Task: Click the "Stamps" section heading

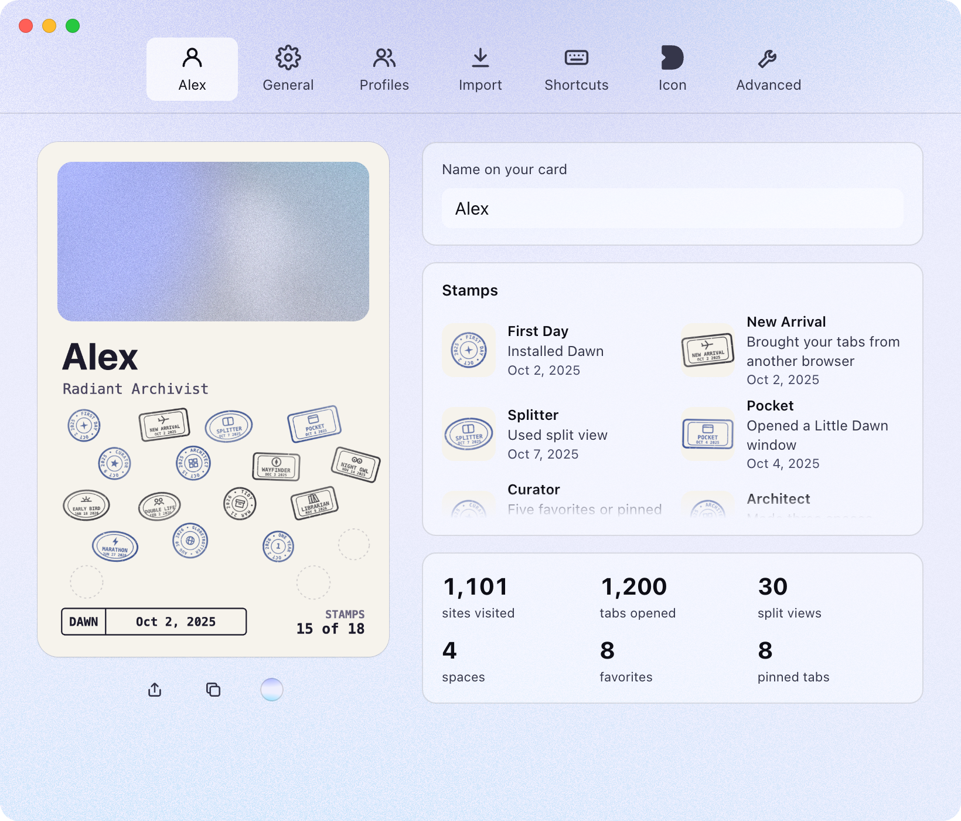Action: tap(470, 290)
